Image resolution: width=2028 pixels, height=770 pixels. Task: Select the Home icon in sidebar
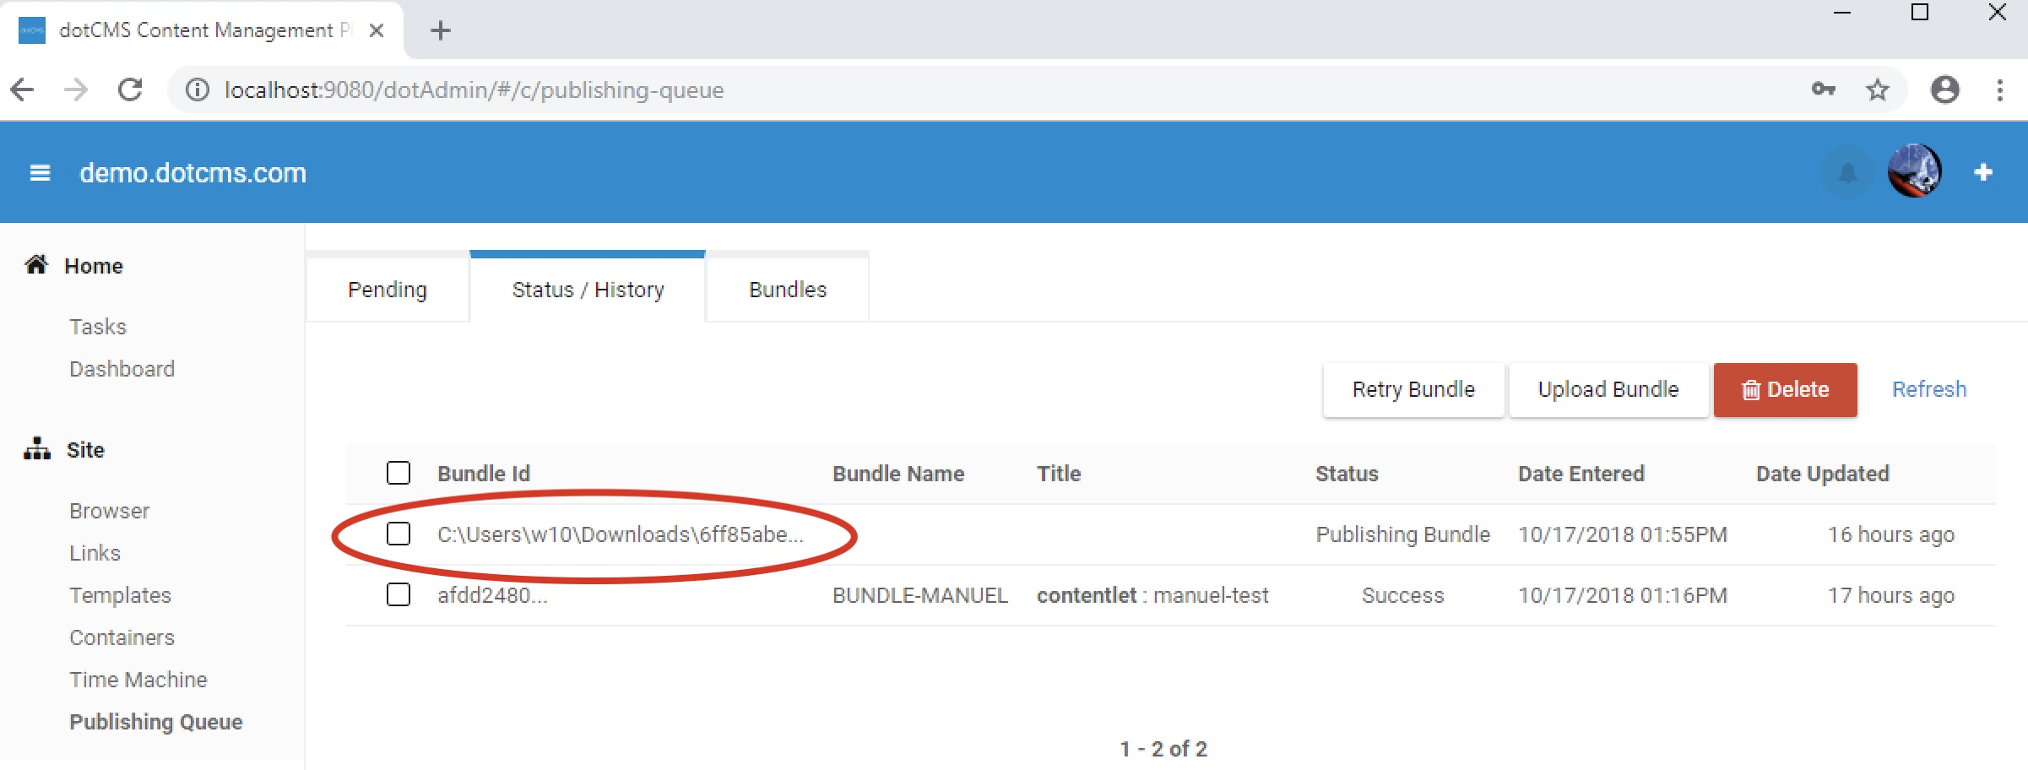click(35, 263)
